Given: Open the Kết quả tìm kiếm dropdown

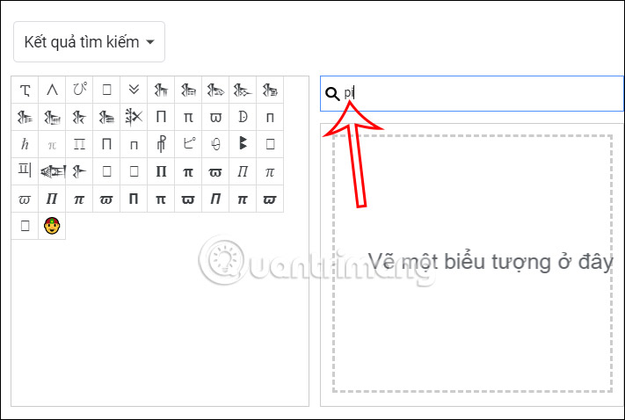Looking at the screenshot, I should [89, 42].
